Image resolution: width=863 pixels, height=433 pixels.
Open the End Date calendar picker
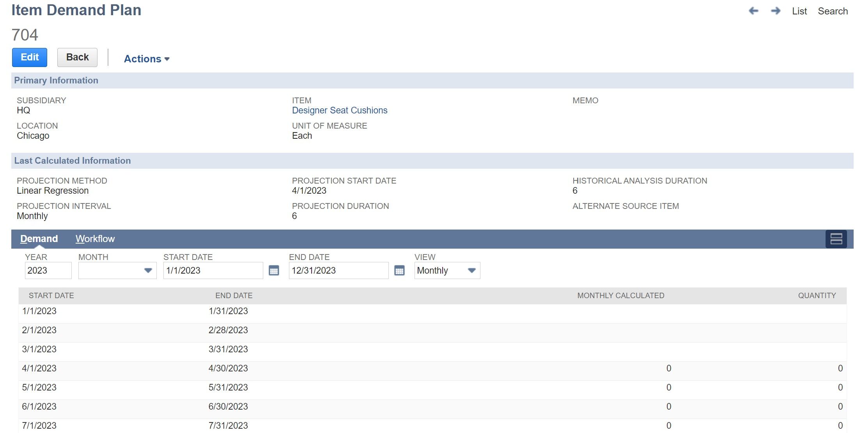point(399,270)
